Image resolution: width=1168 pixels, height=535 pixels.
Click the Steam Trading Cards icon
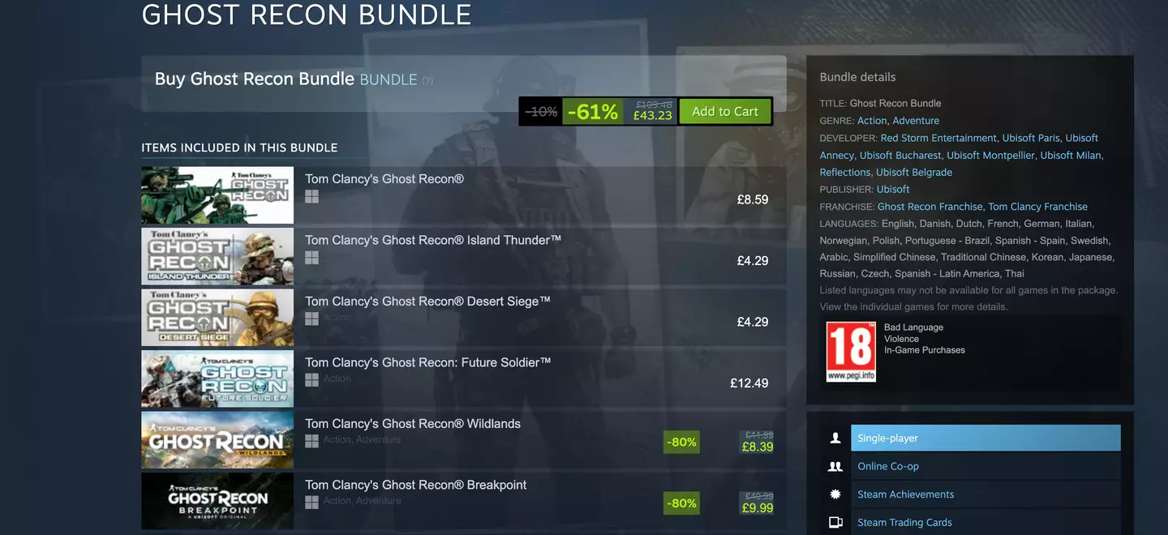[835, 523]
